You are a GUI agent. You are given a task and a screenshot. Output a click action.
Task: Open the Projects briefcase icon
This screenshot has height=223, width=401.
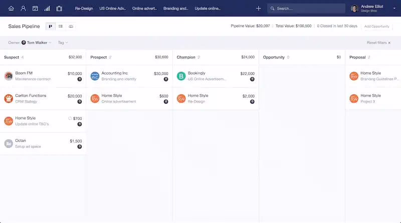coord(59,8)
